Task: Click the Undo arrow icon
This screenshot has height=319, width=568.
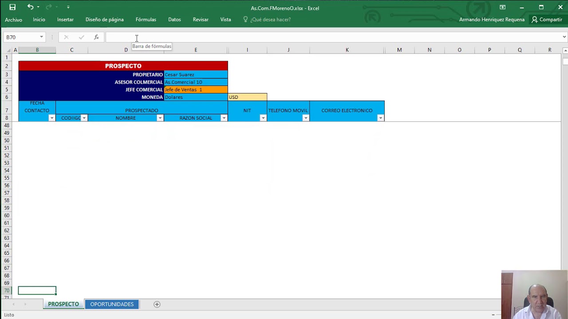Action: [30, 7]
